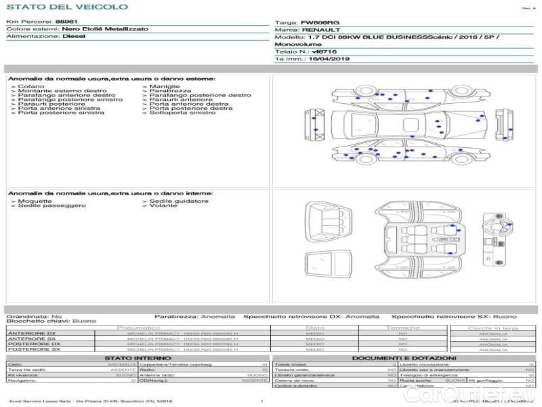The width and height of the screenshot is (542, 407).
Task: Select the Moquette entry
Action: 35,201
